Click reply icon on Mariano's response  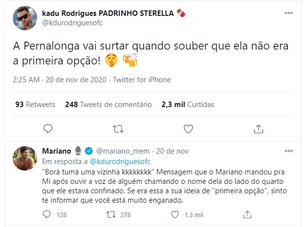(48, 215)
